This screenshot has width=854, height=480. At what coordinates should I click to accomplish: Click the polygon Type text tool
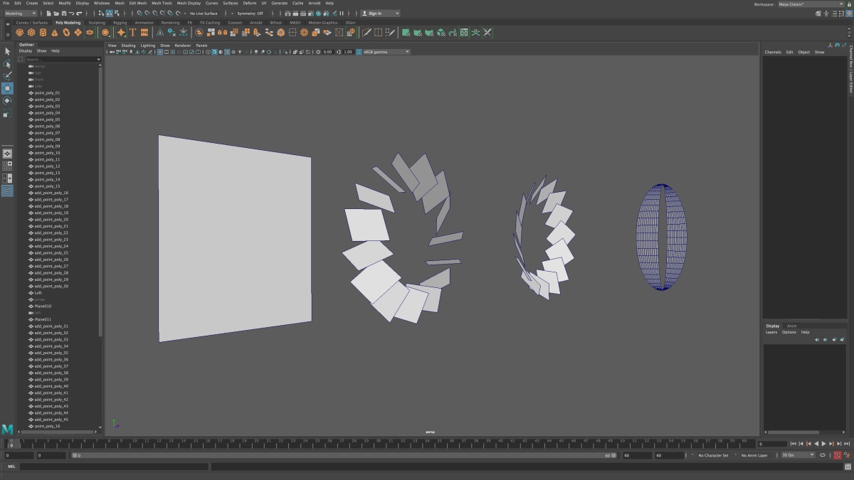[x=133, y=33]
